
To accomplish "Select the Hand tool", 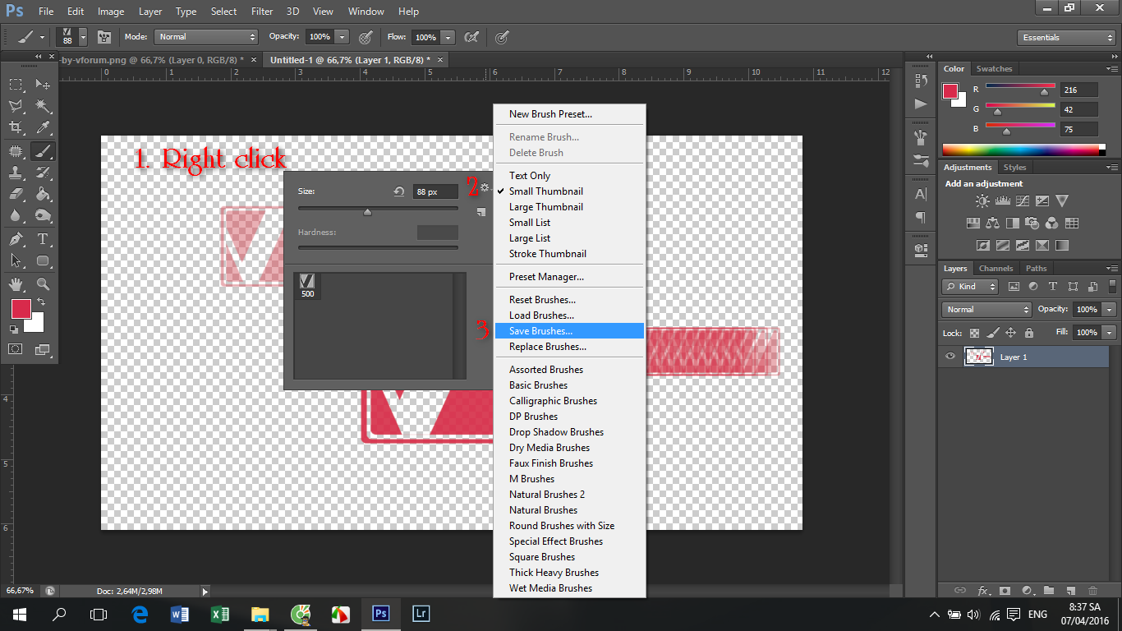I will click(x=16, y=284).
